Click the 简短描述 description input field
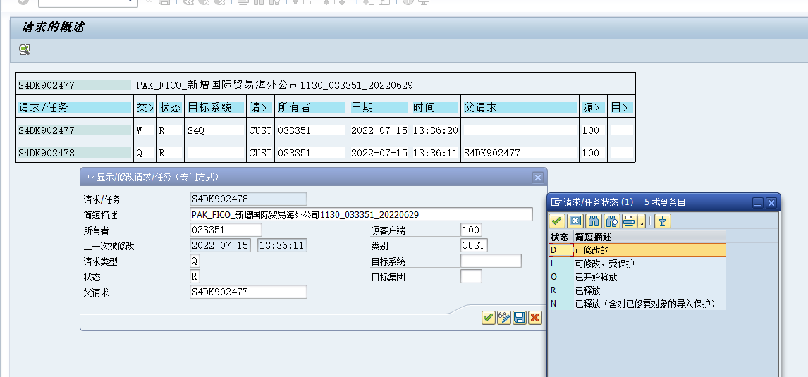 (x=361, y=214)
